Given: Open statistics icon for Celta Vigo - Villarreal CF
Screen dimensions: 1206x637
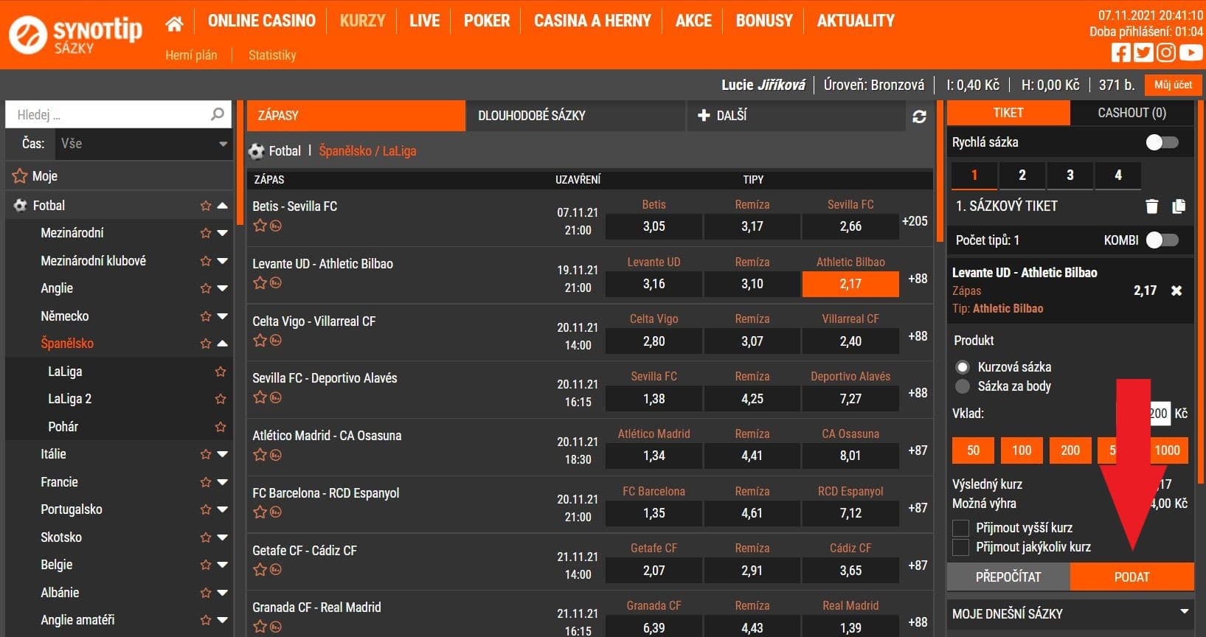Looking at the screenshot, I should pos(276,341).
